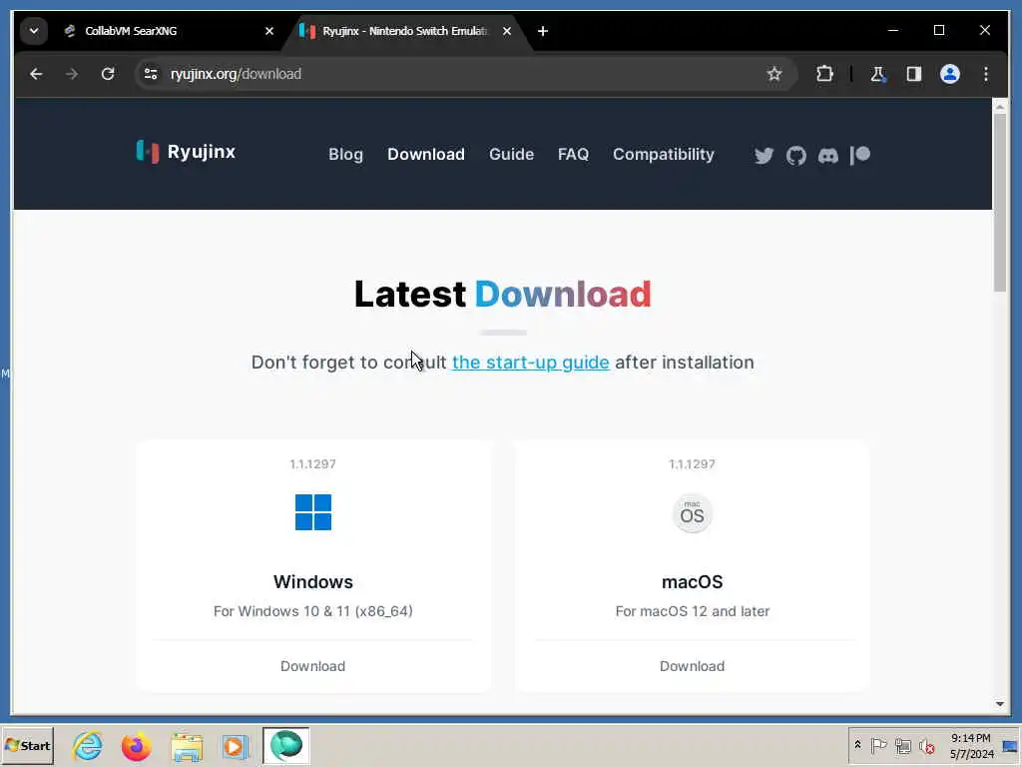Click 'For Windows 10 & 11 (x86_64)' text

pos(312,611)
